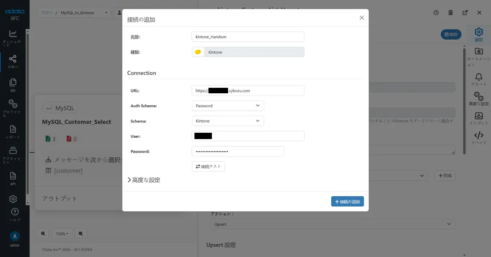Click the Password input field
Screen dimensions: 491x257
click(x=238, y=151)
